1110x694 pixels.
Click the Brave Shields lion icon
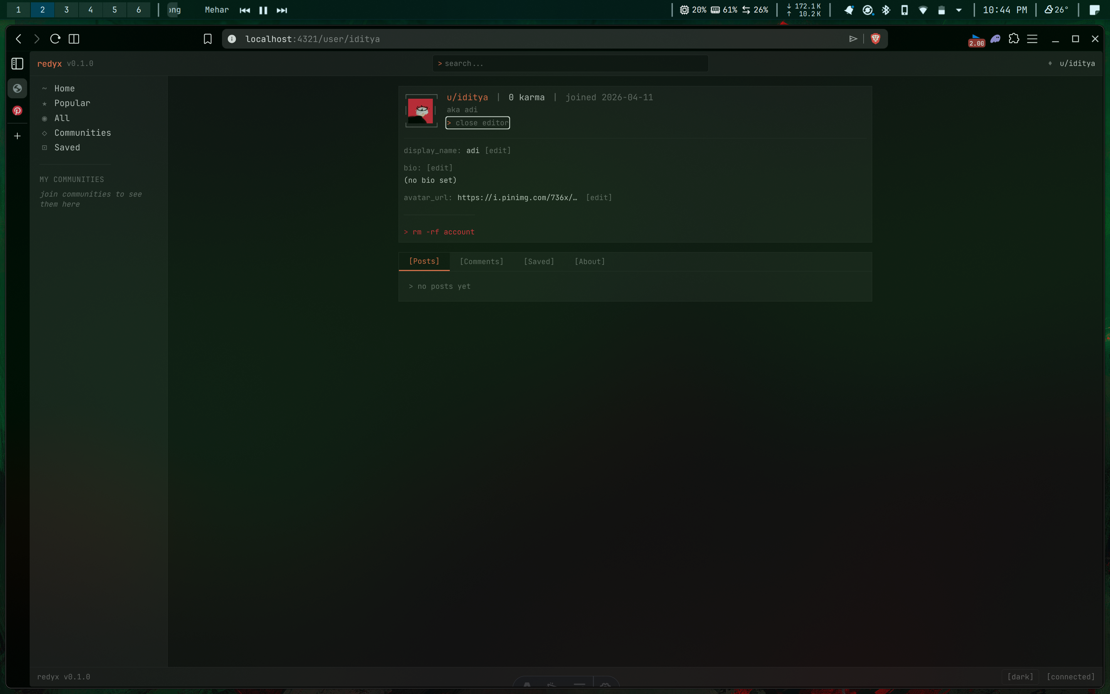875,39
